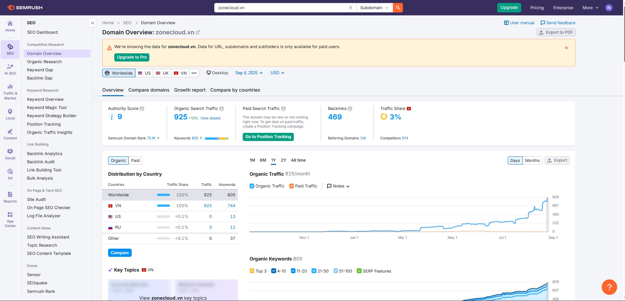Click Send feedback link
The height and width of the screenshot is (301, 625).
(x=558, y=23)
